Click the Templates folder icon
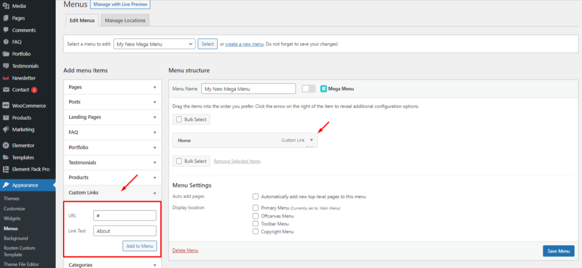The height and width of the screenshot is (268, 582). (x=6, y=157)
